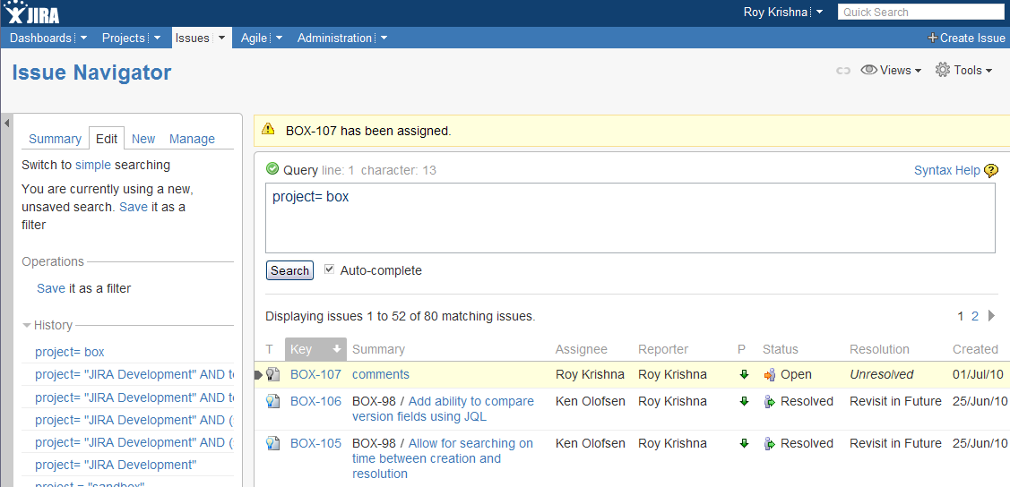Click inside the JQL query text box
This screenshot has height=487, width=1010.
coord(630,218)
